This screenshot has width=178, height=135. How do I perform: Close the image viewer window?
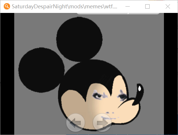(168, 7)
